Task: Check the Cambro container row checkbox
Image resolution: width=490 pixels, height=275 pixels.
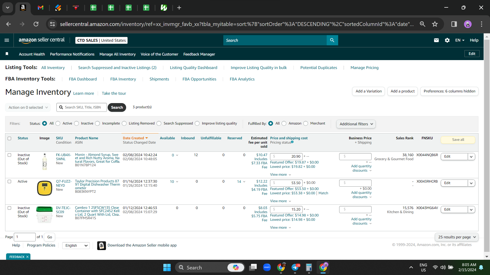Action: click(x=9, y=208)
